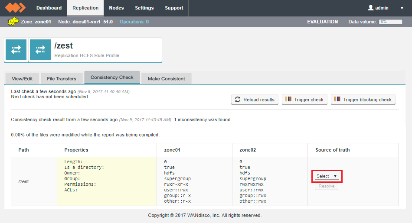Click the greyed Resolve button

(327, 186)
